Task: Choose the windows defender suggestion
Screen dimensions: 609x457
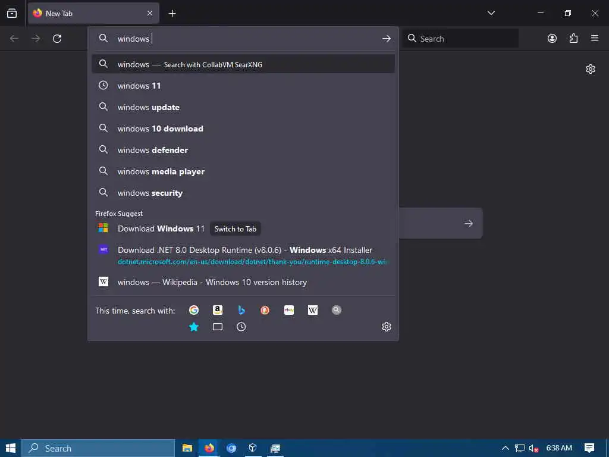Action: 243,150
